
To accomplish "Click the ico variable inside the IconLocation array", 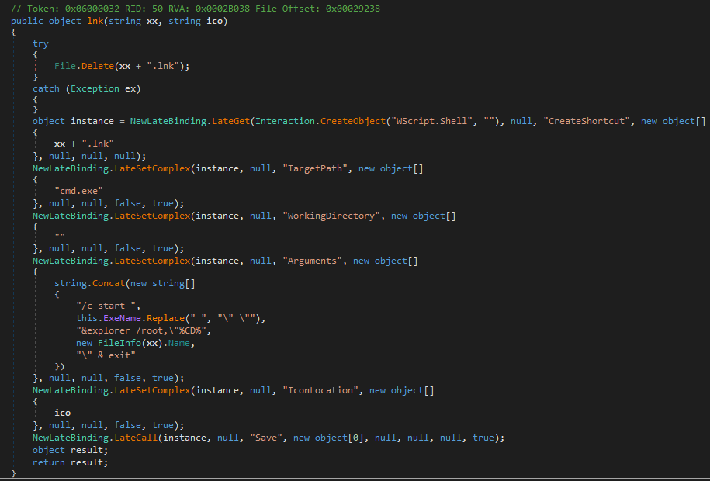I will click(63, 413).
